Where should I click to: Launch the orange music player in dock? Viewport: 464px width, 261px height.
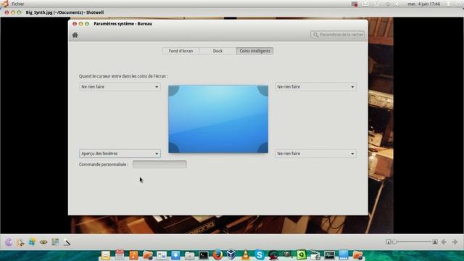(x=133, y=255)
